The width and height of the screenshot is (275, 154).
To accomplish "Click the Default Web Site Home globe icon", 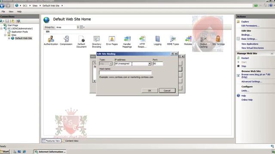I will click(46, 20).
